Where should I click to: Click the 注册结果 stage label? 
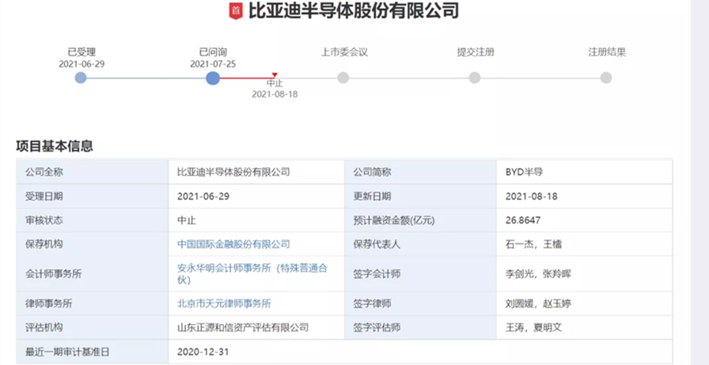(607, 52)
